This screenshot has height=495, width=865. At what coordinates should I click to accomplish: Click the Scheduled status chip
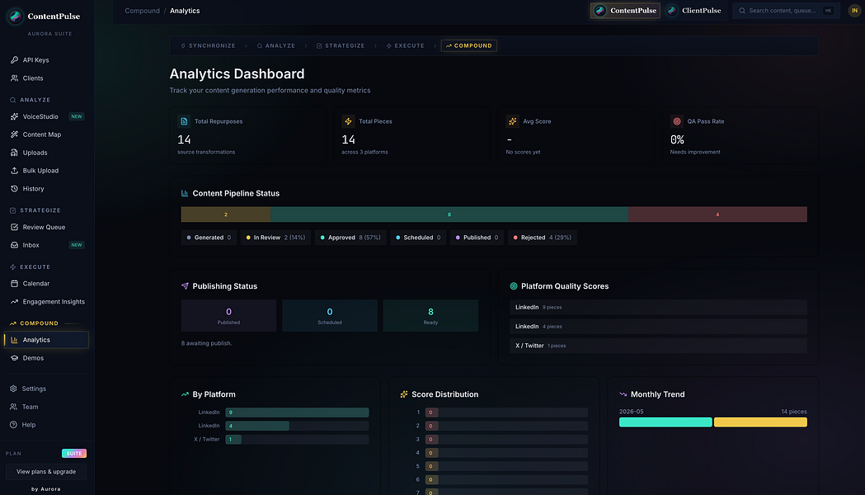click(x=419, y=238)
